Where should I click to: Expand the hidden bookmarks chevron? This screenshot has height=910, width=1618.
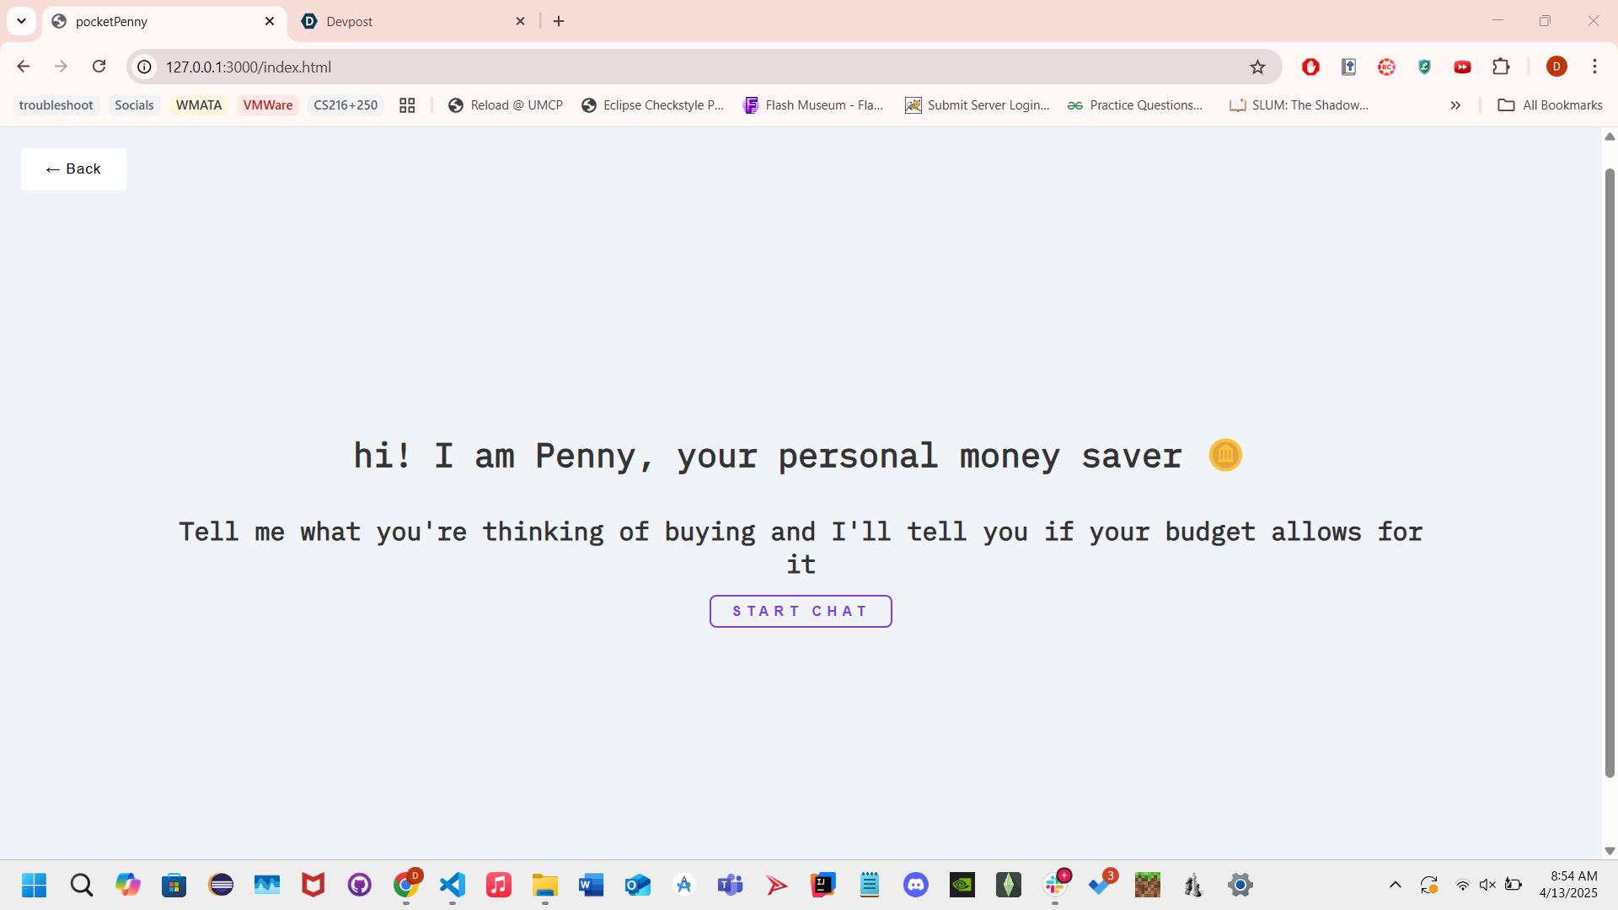[1455, 105]
